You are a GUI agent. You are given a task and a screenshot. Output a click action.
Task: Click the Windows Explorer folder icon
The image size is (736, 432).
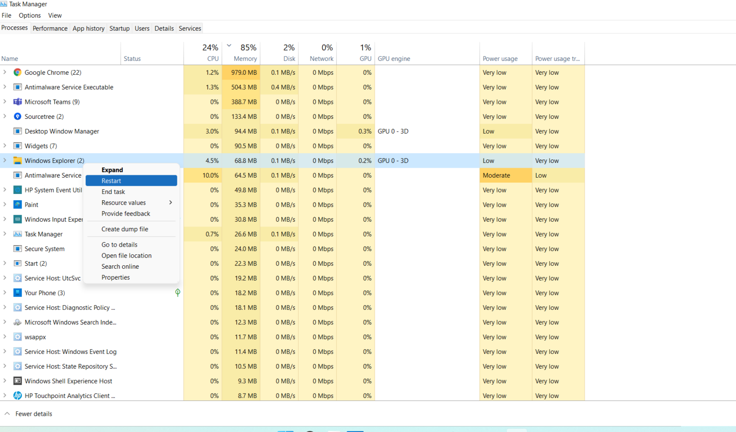(17, 160)
